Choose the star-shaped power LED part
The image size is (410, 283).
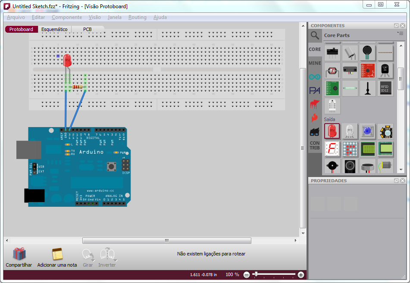385,131
